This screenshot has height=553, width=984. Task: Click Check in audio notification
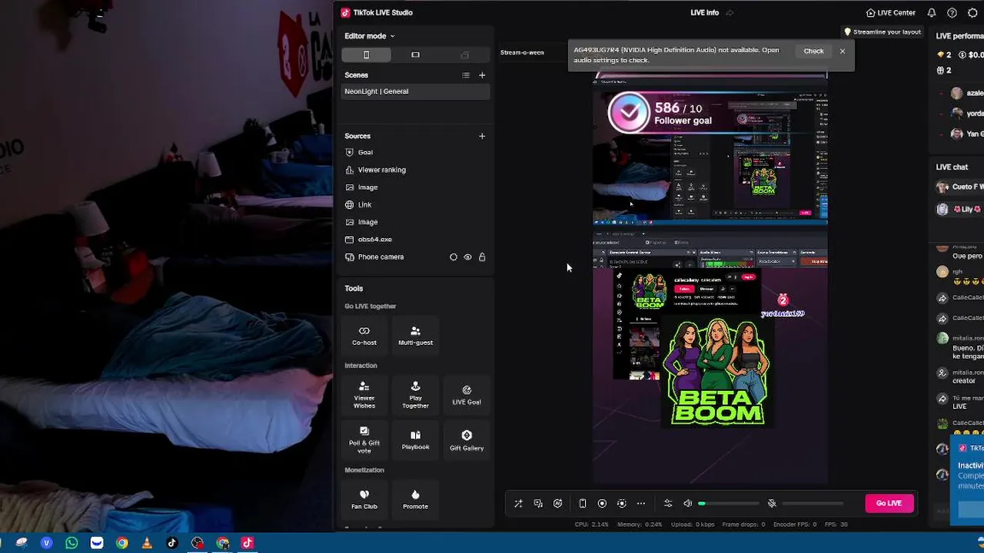(x=813, y=51)
